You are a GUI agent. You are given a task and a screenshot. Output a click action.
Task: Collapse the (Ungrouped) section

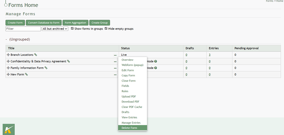coord(6,39)
